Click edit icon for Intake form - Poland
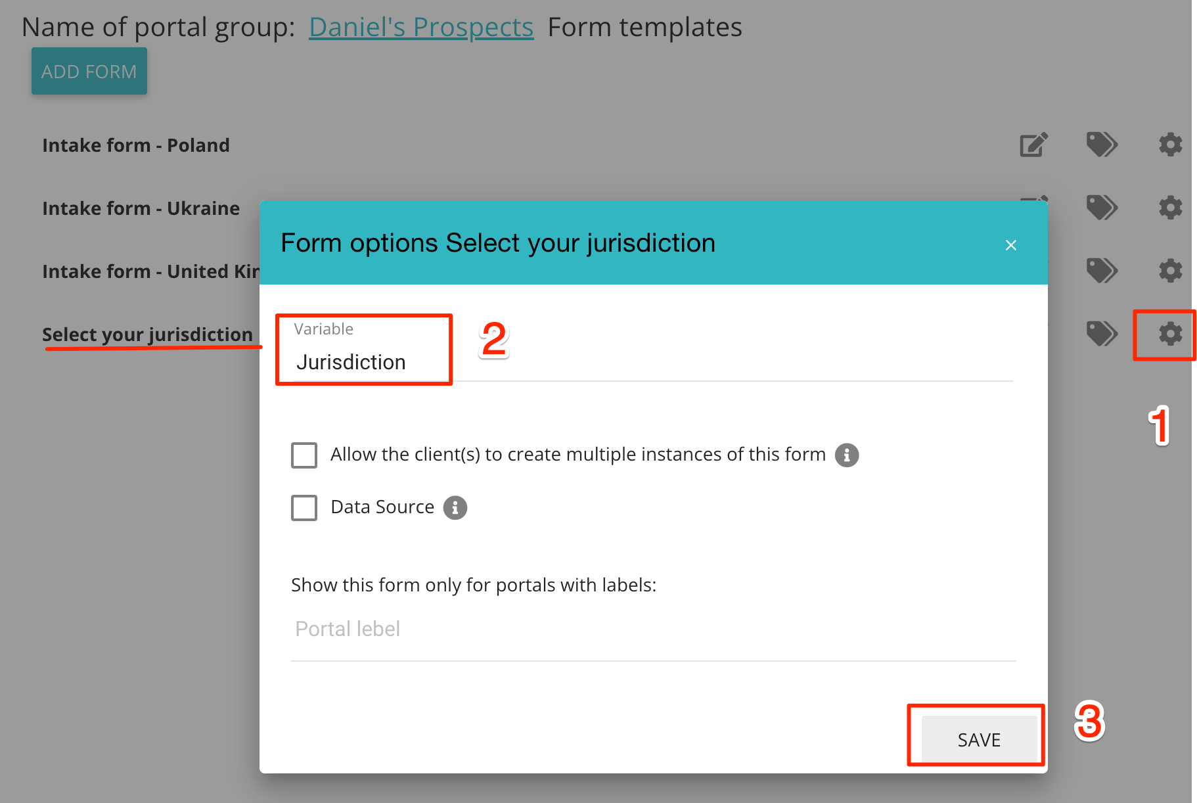Screen dimensions: 1197x803 tap(1033, 145)
